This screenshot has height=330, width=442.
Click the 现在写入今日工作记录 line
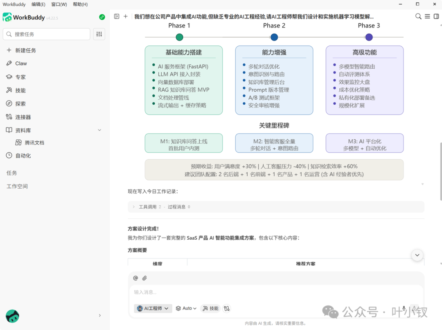pos(153,191)
